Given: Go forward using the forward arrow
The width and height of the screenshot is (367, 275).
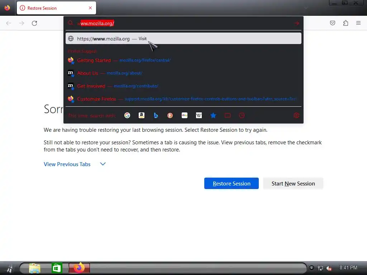Looking at the screenshot, I should [x=22, y=23].
